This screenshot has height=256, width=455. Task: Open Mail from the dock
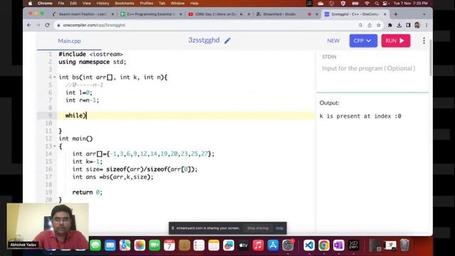(110, 245)
